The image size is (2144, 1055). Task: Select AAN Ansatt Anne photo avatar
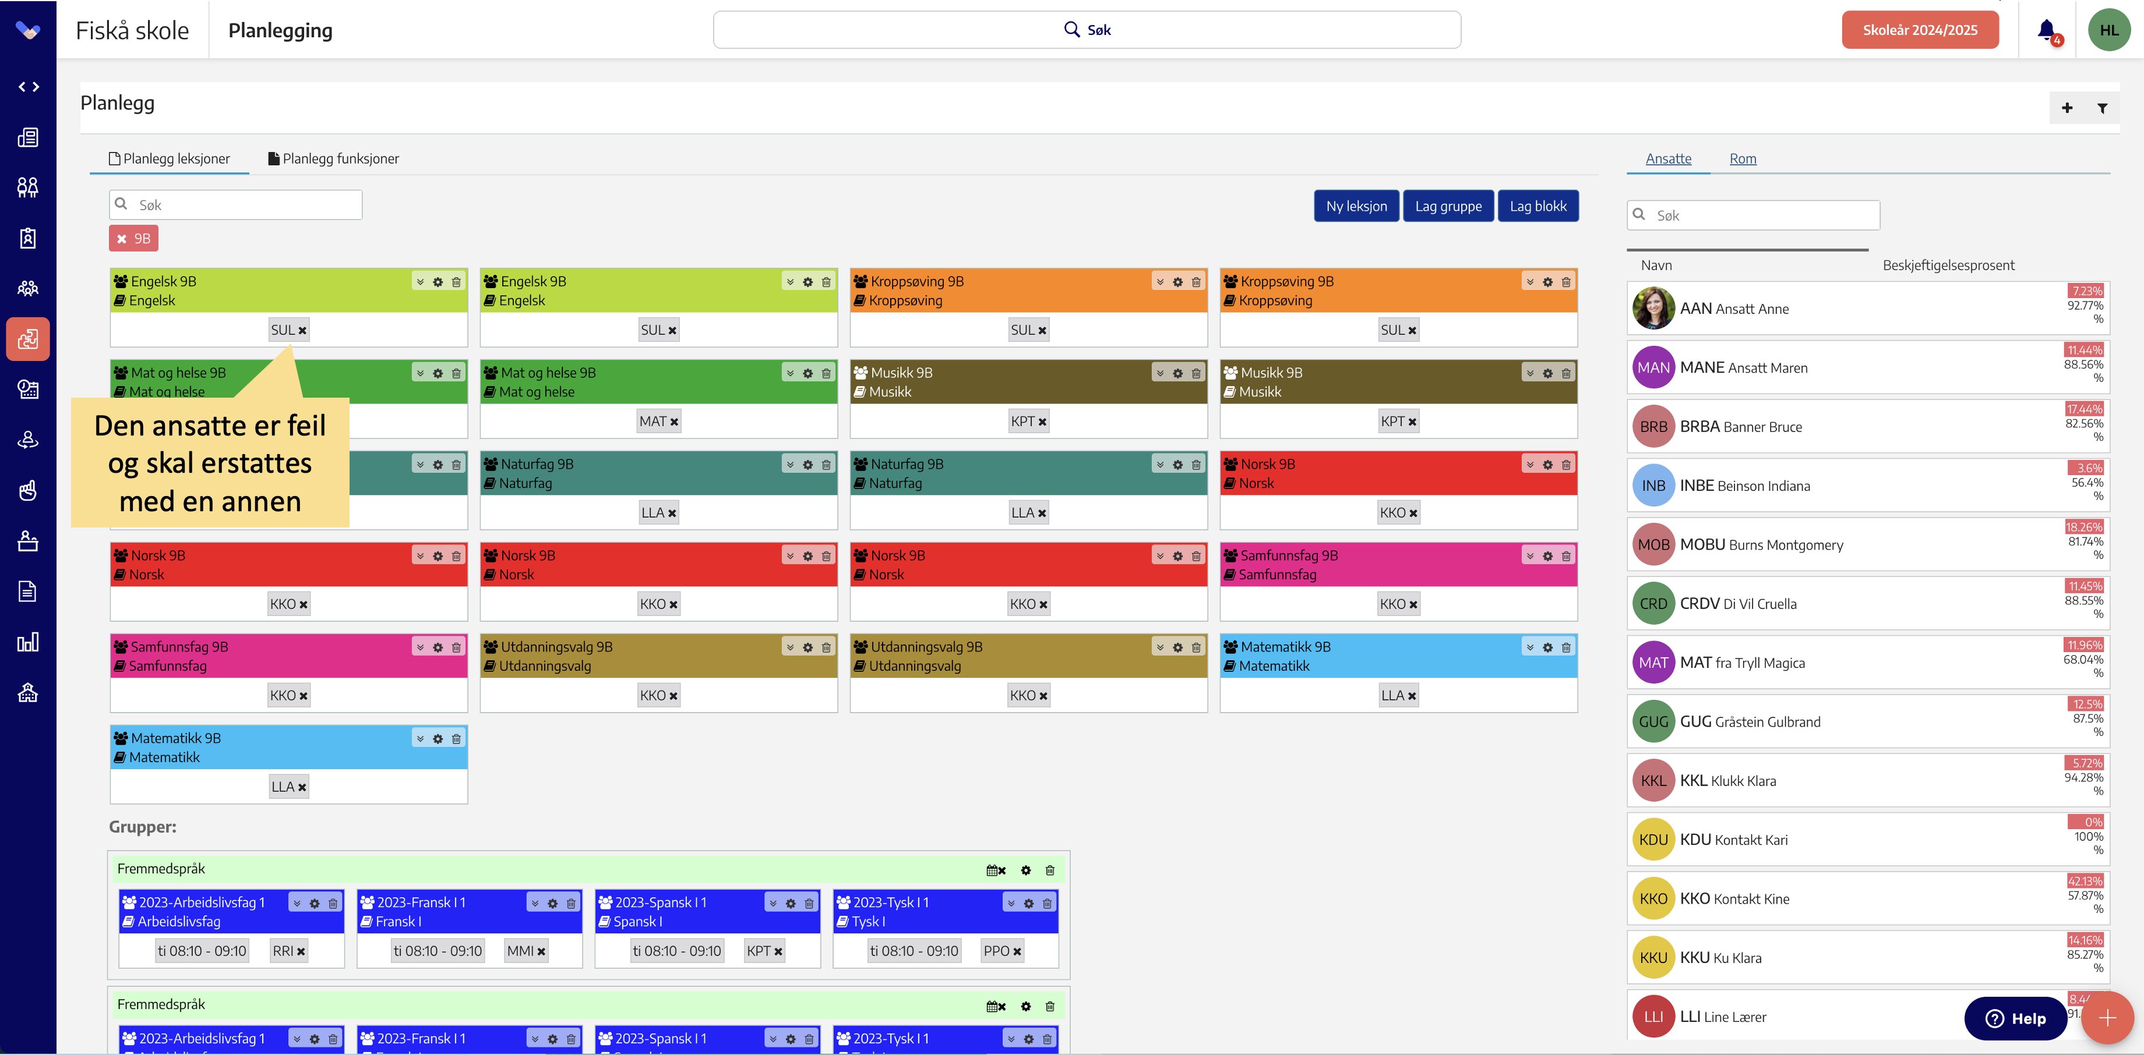(1653, 309)
